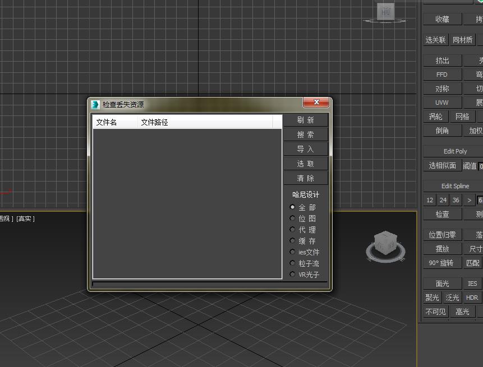Apply the 涡轮 turbosmooth modifier
This screenshot has height=367, width=483.
435,117
